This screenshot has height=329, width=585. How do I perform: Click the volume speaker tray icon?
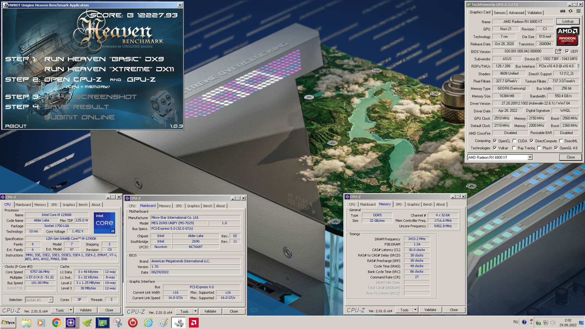coord(553,322)
